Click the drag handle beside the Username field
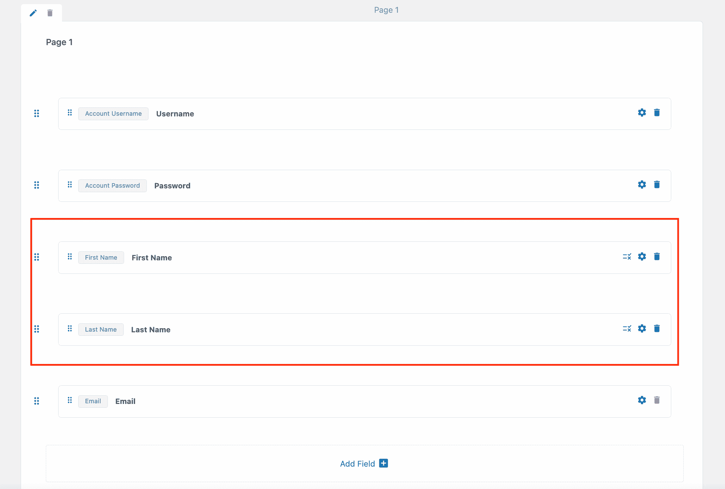Image resolution: width=725 pixels, height=489 pixels. 37,113
